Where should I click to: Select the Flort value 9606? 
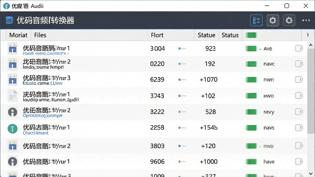(157, 162)
